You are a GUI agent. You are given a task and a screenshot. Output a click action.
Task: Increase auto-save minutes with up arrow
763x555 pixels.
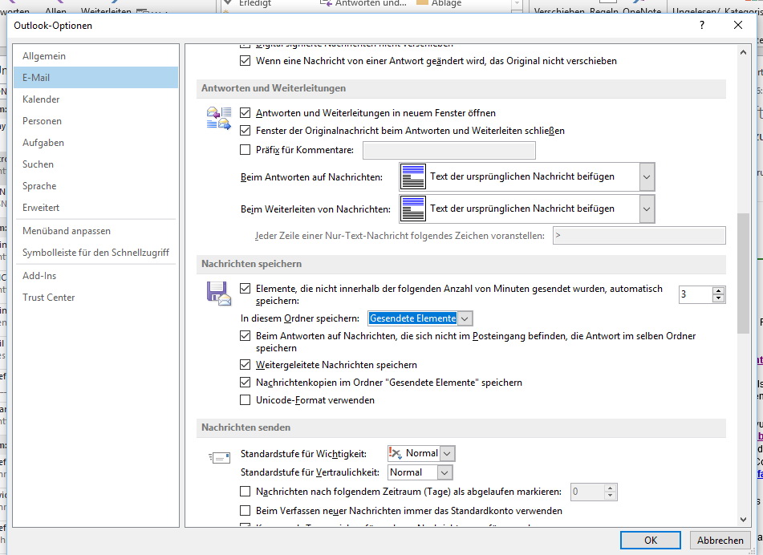coord(718,291)
